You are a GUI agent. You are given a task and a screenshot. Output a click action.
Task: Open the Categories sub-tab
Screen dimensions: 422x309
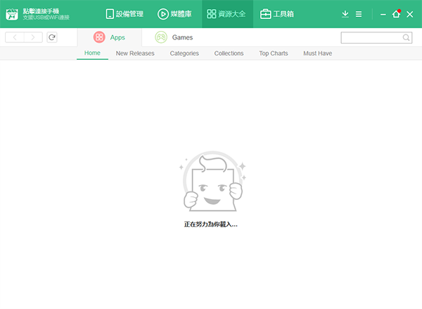pyautogui.click(x=184, y=53)
